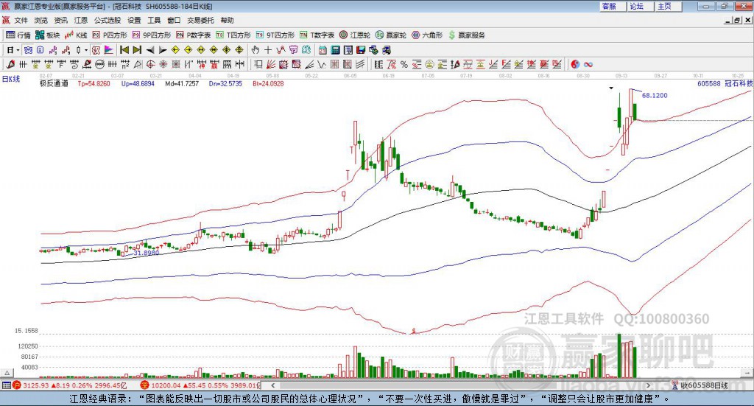Image resolution: width=754 pixels, height=406 pixels.
Task: Open the P数字表 tool
Action: coord(194,35)
